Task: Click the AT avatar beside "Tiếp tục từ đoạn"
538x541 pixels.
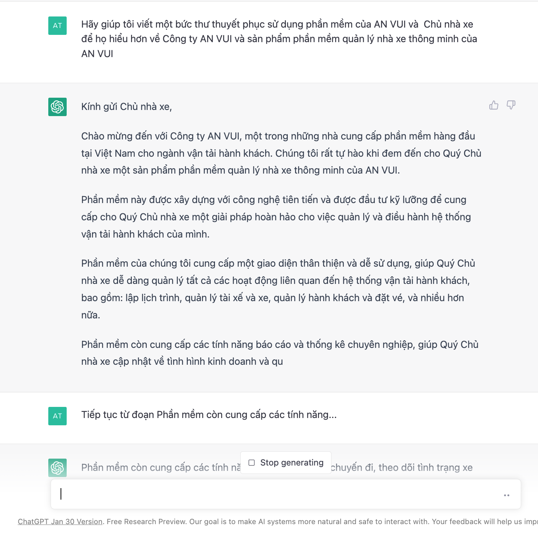Action: tap(57, 416)
